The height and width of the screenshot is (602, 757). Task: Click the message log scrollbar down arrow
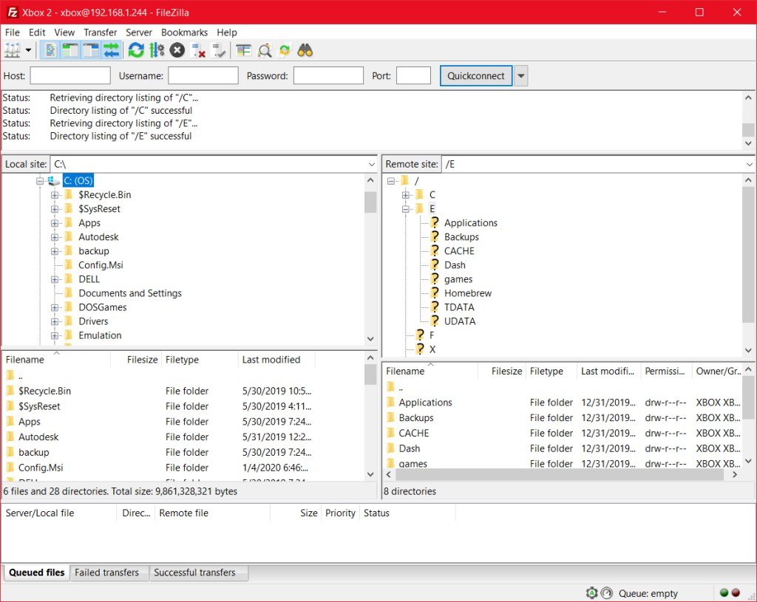[x=748, y=143]
